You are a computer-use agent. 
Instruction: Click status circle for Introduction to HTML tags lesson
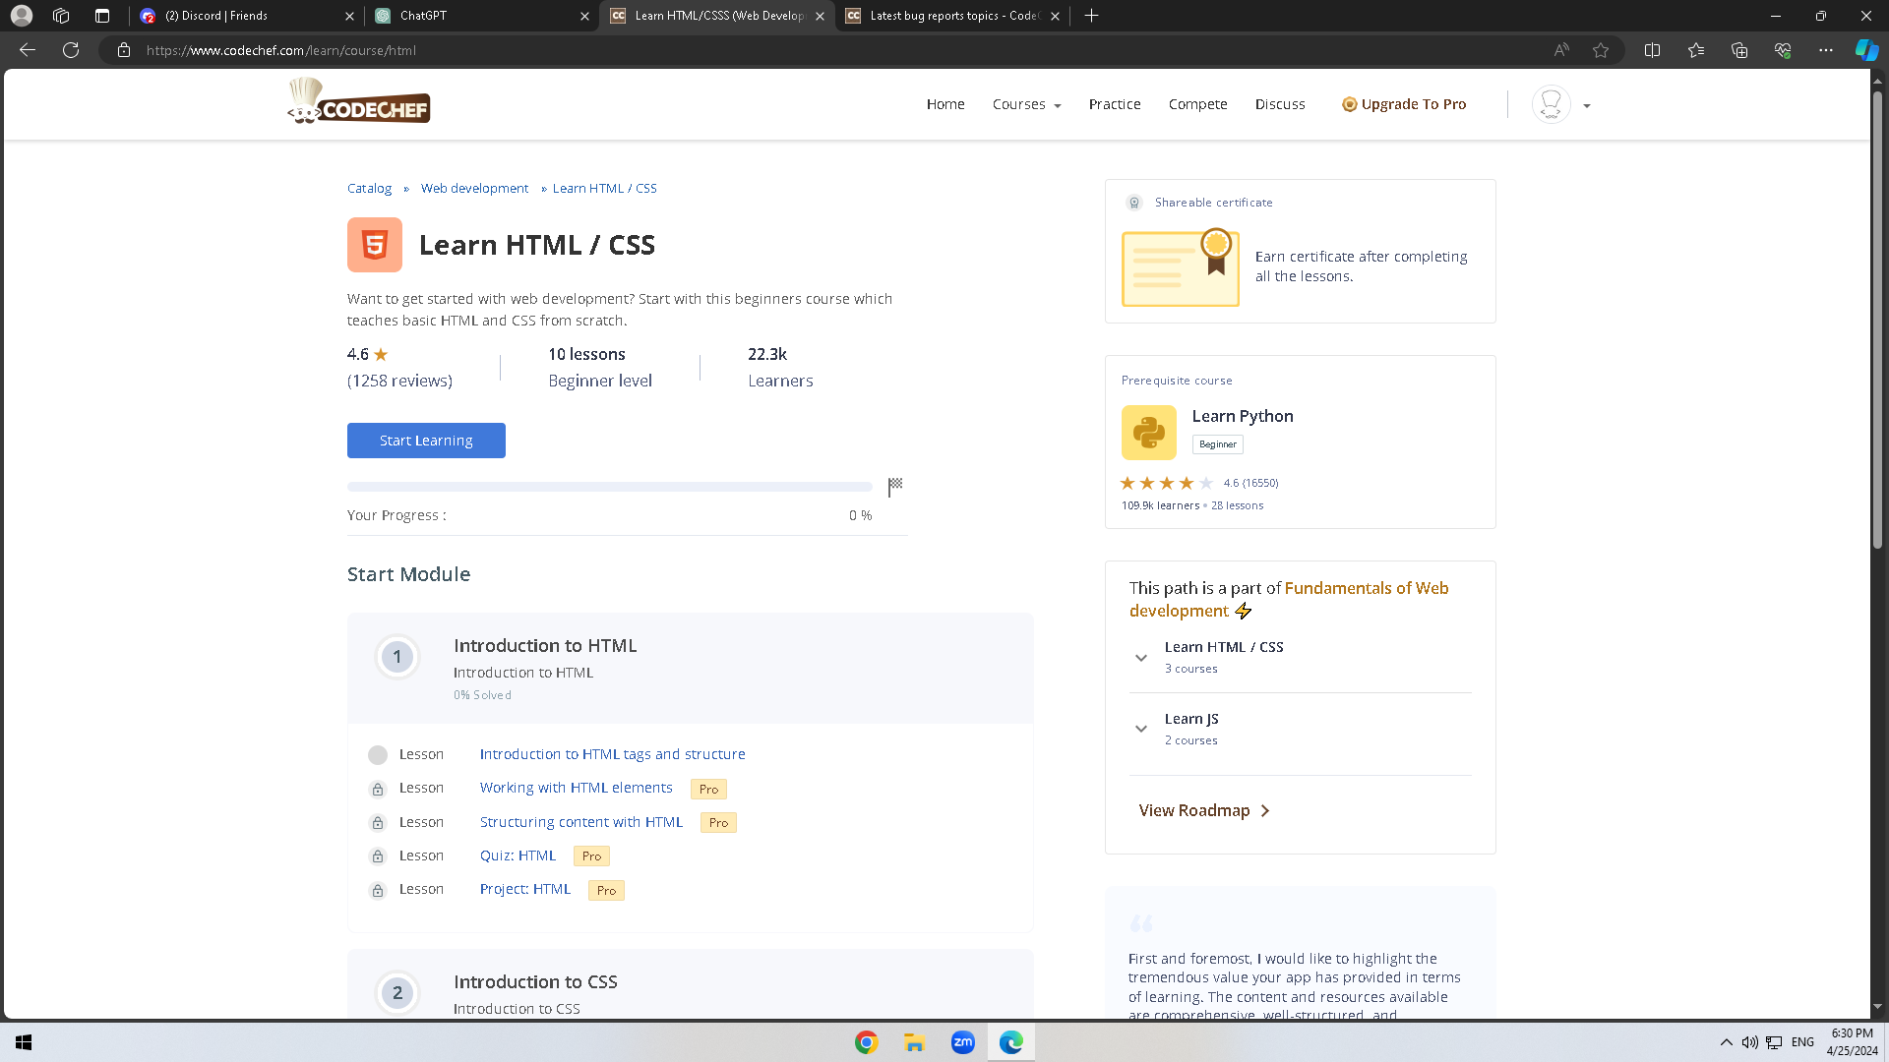[x=377, y=755]
